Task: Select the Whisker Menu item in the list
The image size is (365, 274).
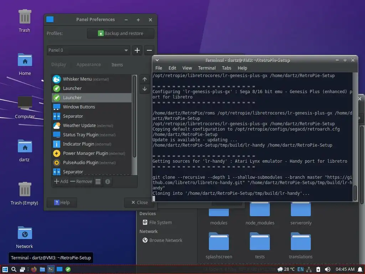Action: 92,79
